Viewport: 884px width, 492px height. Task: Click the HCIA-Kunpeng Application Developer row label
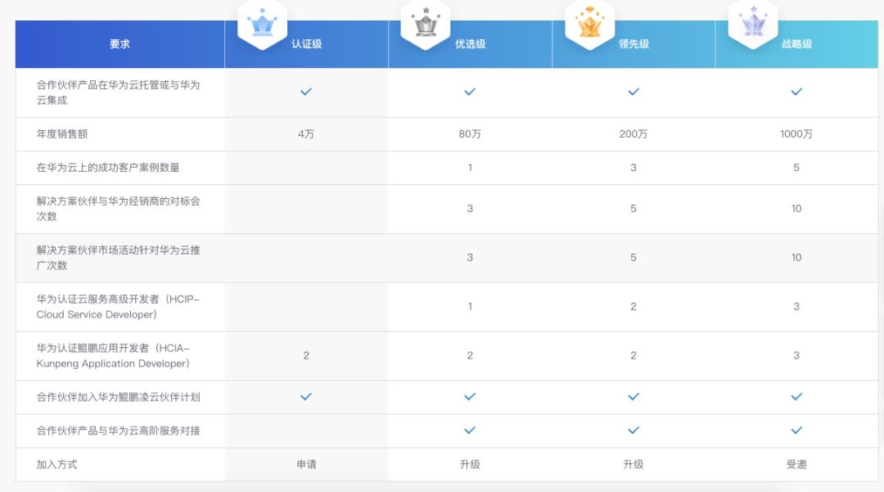pos(113,355)
